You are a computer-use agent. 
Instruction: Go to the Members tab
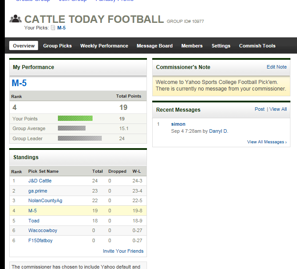click(x=192, y=46)
